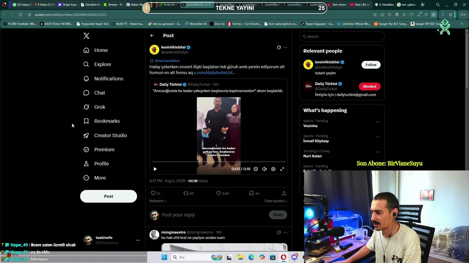Open the Explore page
The height and width of the screenshot is (263, 469).
(97, 64)
